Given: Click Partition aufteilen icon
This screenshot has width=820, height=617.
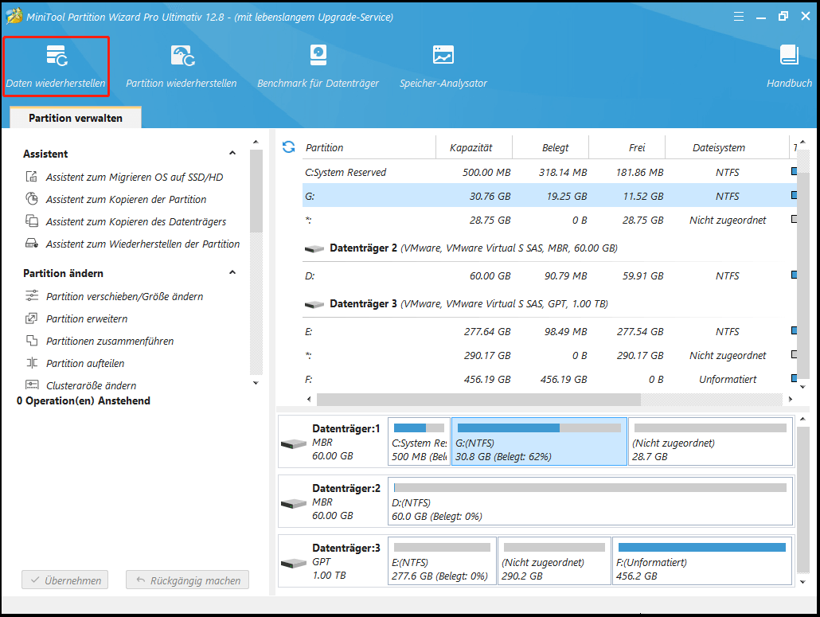Looking at the screenshot, I should pos(32,363).
